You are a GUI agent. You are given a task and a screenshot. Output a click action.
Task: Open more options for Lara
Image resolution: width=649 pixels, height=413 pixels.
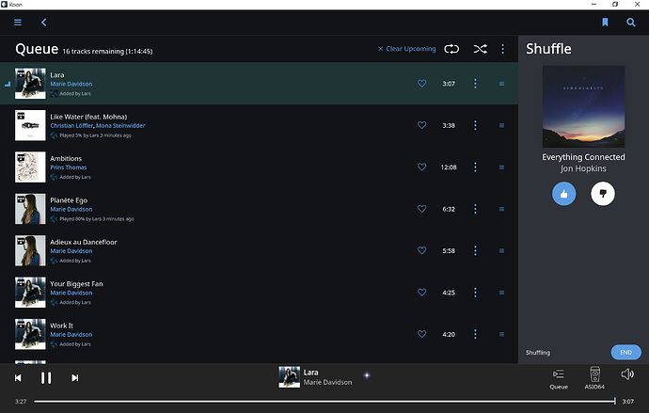coord(475,84)
